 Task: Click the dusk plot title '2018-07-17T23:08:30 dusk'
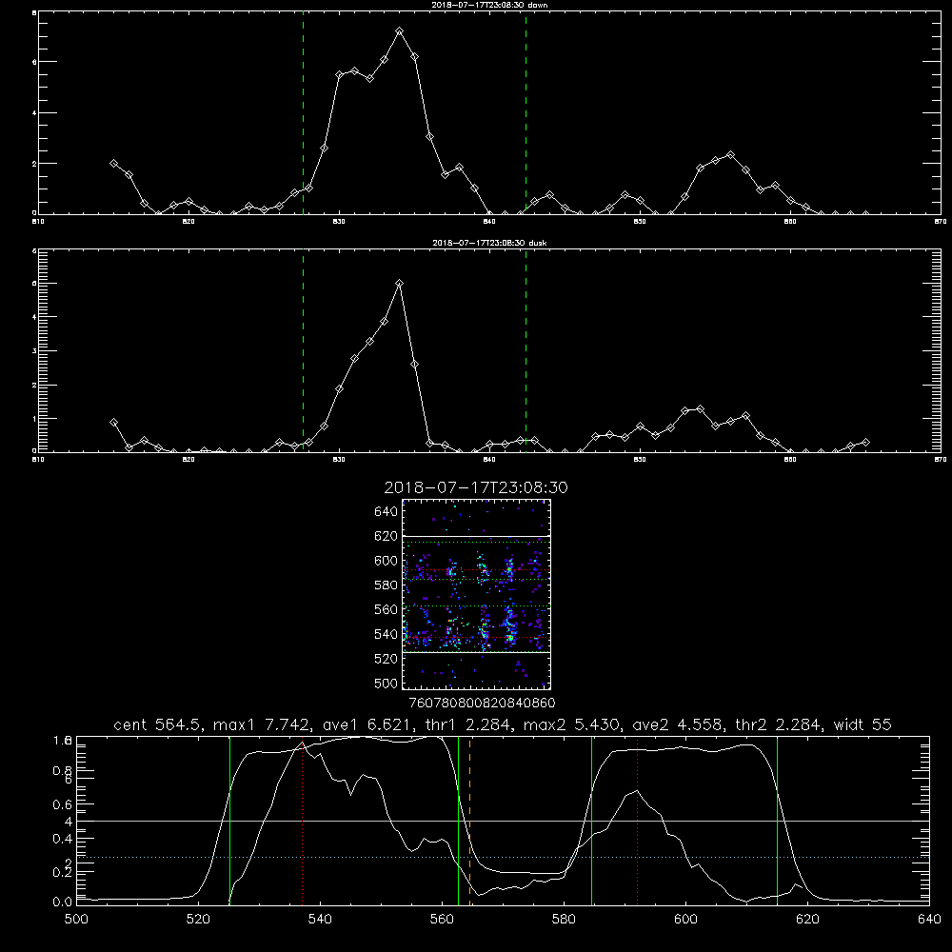(x=489, y=243)
